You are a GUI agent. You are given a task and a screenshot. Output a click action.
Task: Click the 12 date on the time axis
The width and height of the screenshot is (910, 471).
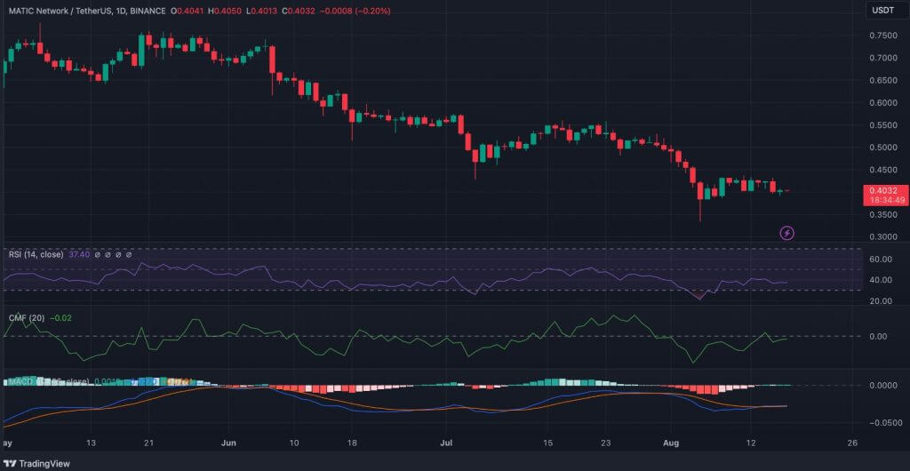[750, 443]
